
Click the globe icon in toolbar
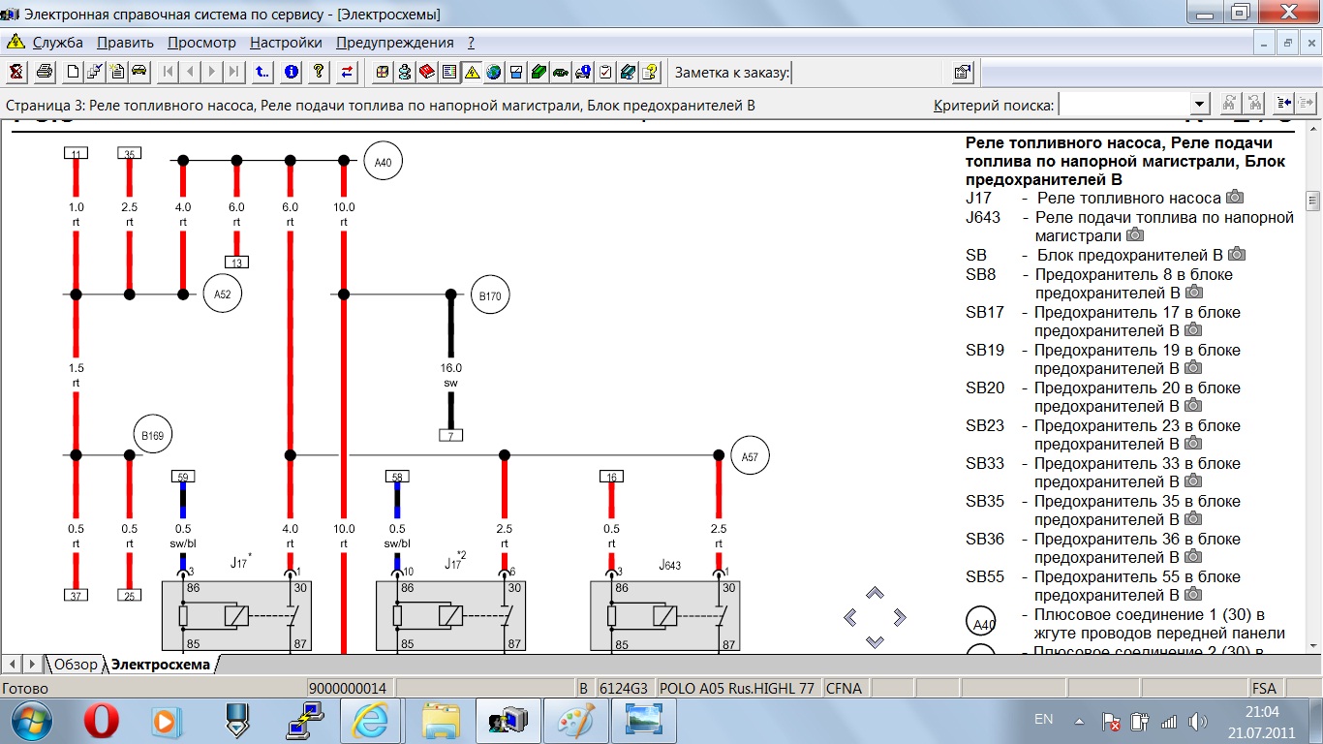[494, 72]
